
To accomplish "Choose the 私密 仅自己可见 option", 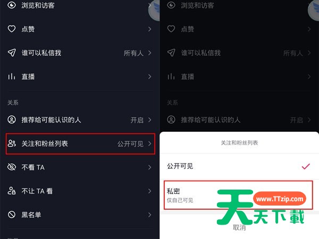I will point(238,195).
